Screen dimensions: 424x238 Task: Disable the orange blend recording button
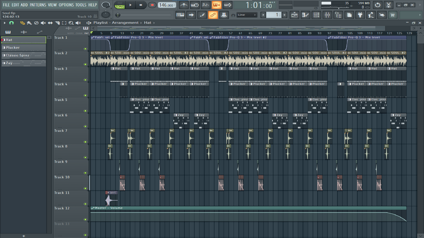pyautogui.click(x=216, y=5)
